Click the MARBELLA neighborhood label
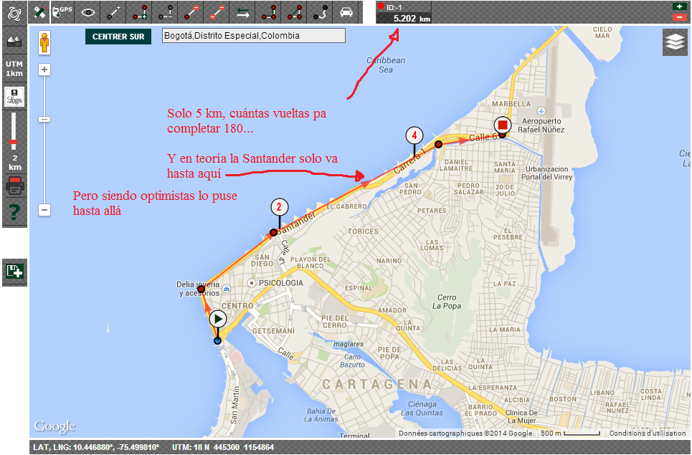This screenshot has width=692, height=455. coord(511,104)
